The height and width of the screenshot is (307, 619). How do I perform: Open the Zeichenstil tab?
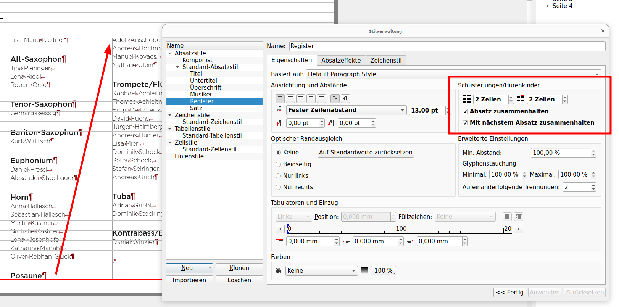click(x=385, y=60)
